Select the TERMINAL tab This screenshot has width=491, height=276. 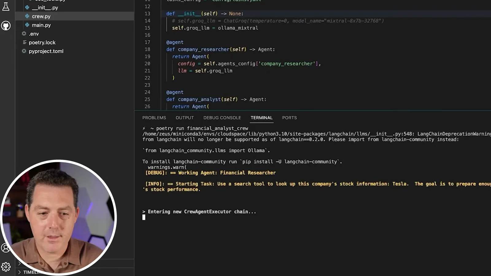point(261,118)
